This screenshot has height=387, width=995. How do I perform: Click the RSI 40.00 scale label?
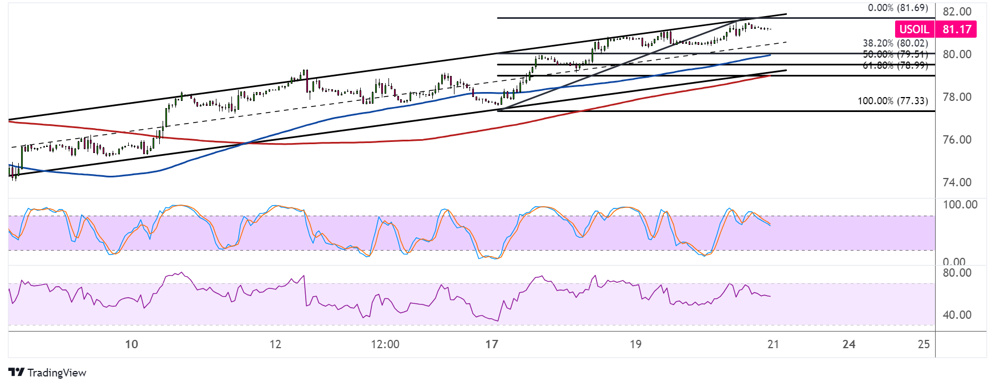pos(957,315)
